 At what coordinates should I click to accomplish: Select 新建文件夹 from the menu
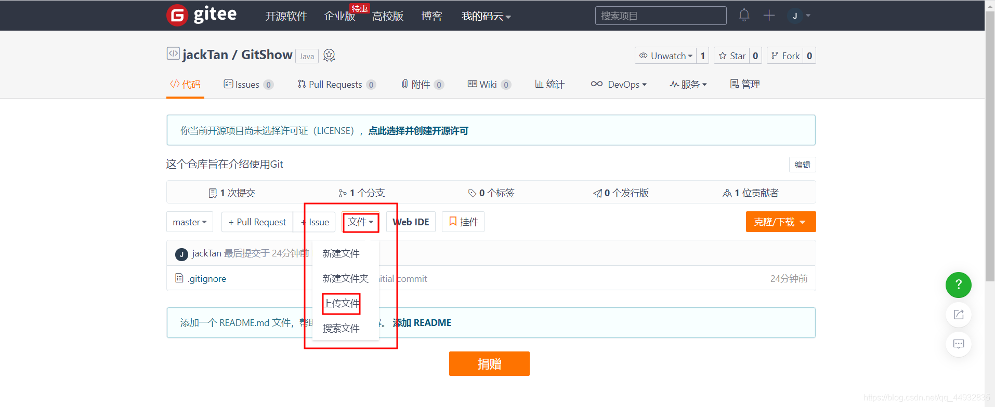click(x=346, y=278)
